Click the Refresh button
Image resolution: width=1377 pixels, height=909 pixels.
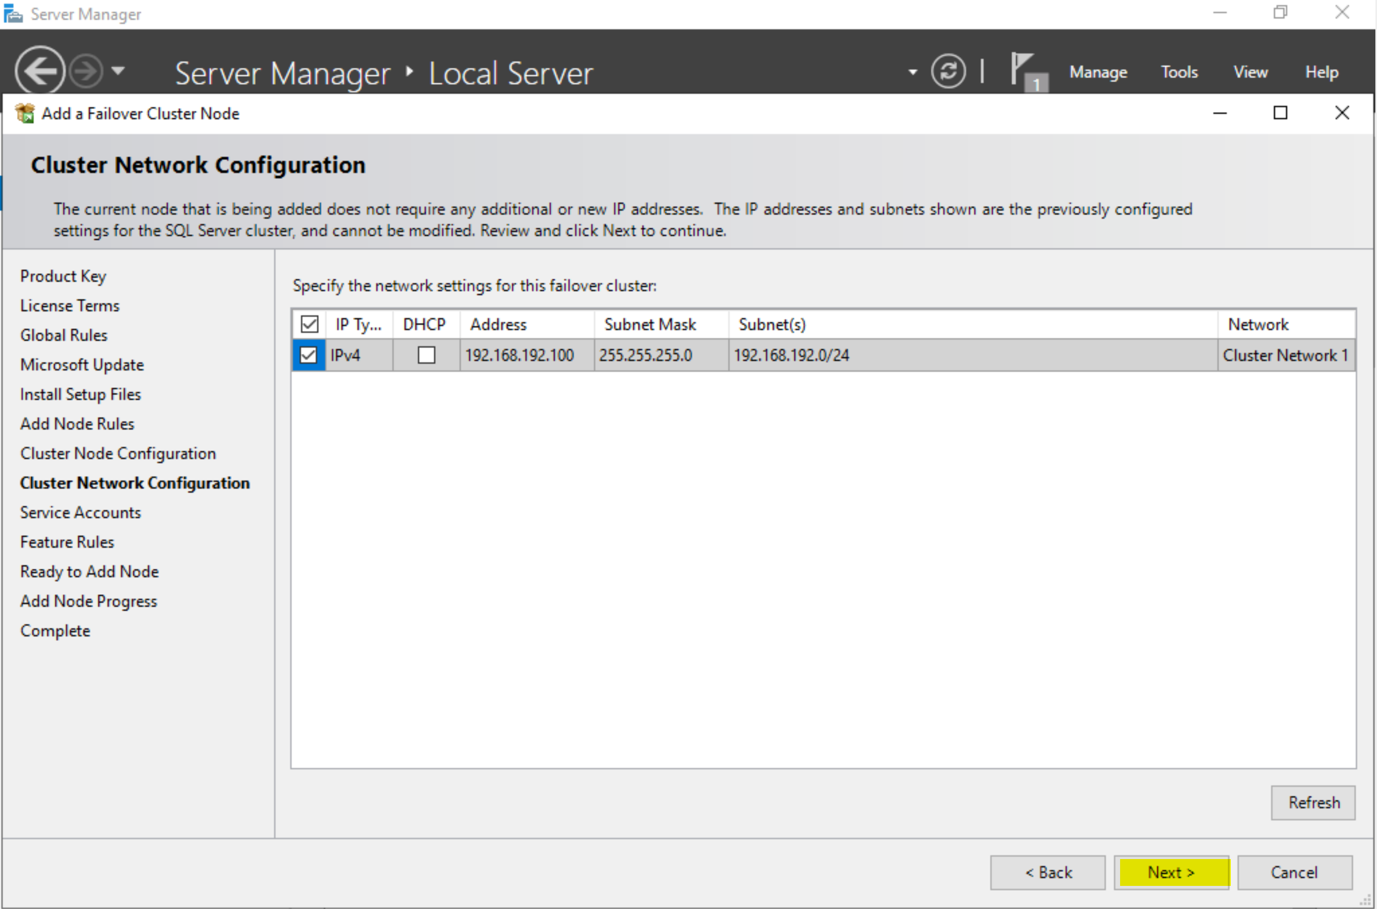point(1313,802)
